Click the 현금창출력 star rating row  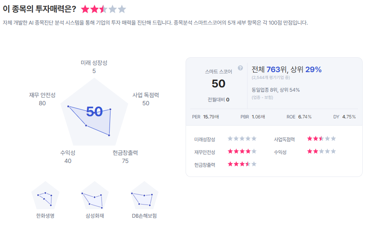(x=242, y=164)
